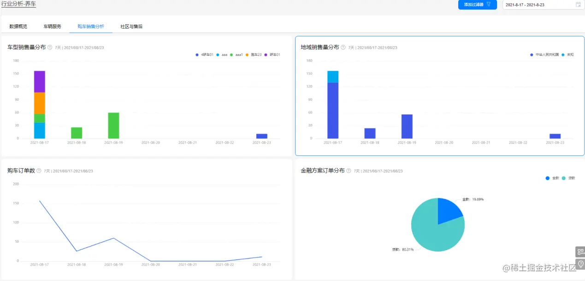
Task: Click blue 2021-08-23 bar in car model chart
Action: pos(262,136)
